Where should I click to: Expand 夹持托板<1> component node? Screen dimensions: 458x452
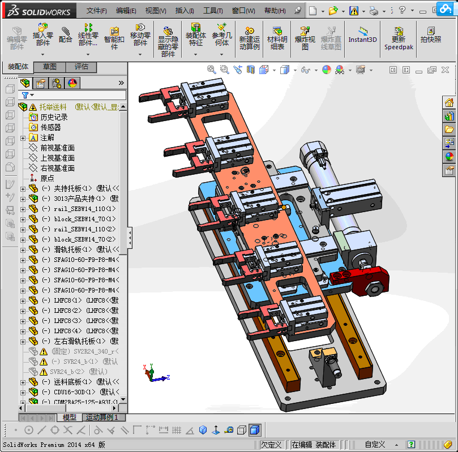point(23,189)
